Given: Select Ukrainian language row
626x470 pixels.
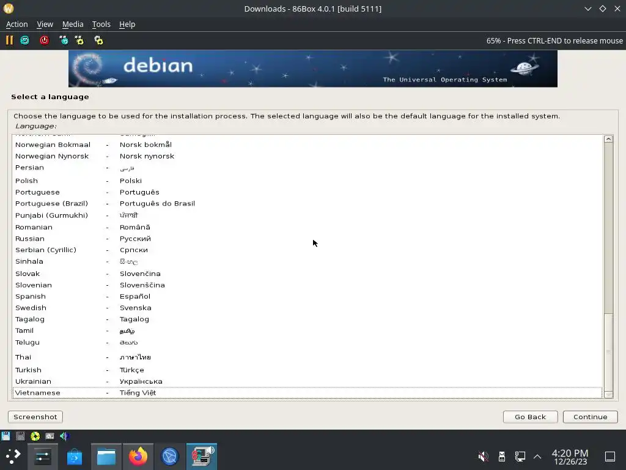Looking at the screenshot, I should (x=307, y=381).
